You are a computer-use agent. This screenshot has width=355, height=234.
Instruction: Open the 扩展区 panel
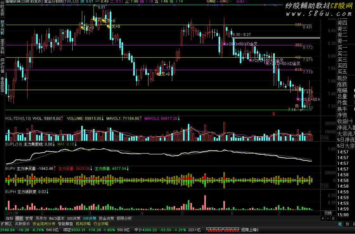6,224
